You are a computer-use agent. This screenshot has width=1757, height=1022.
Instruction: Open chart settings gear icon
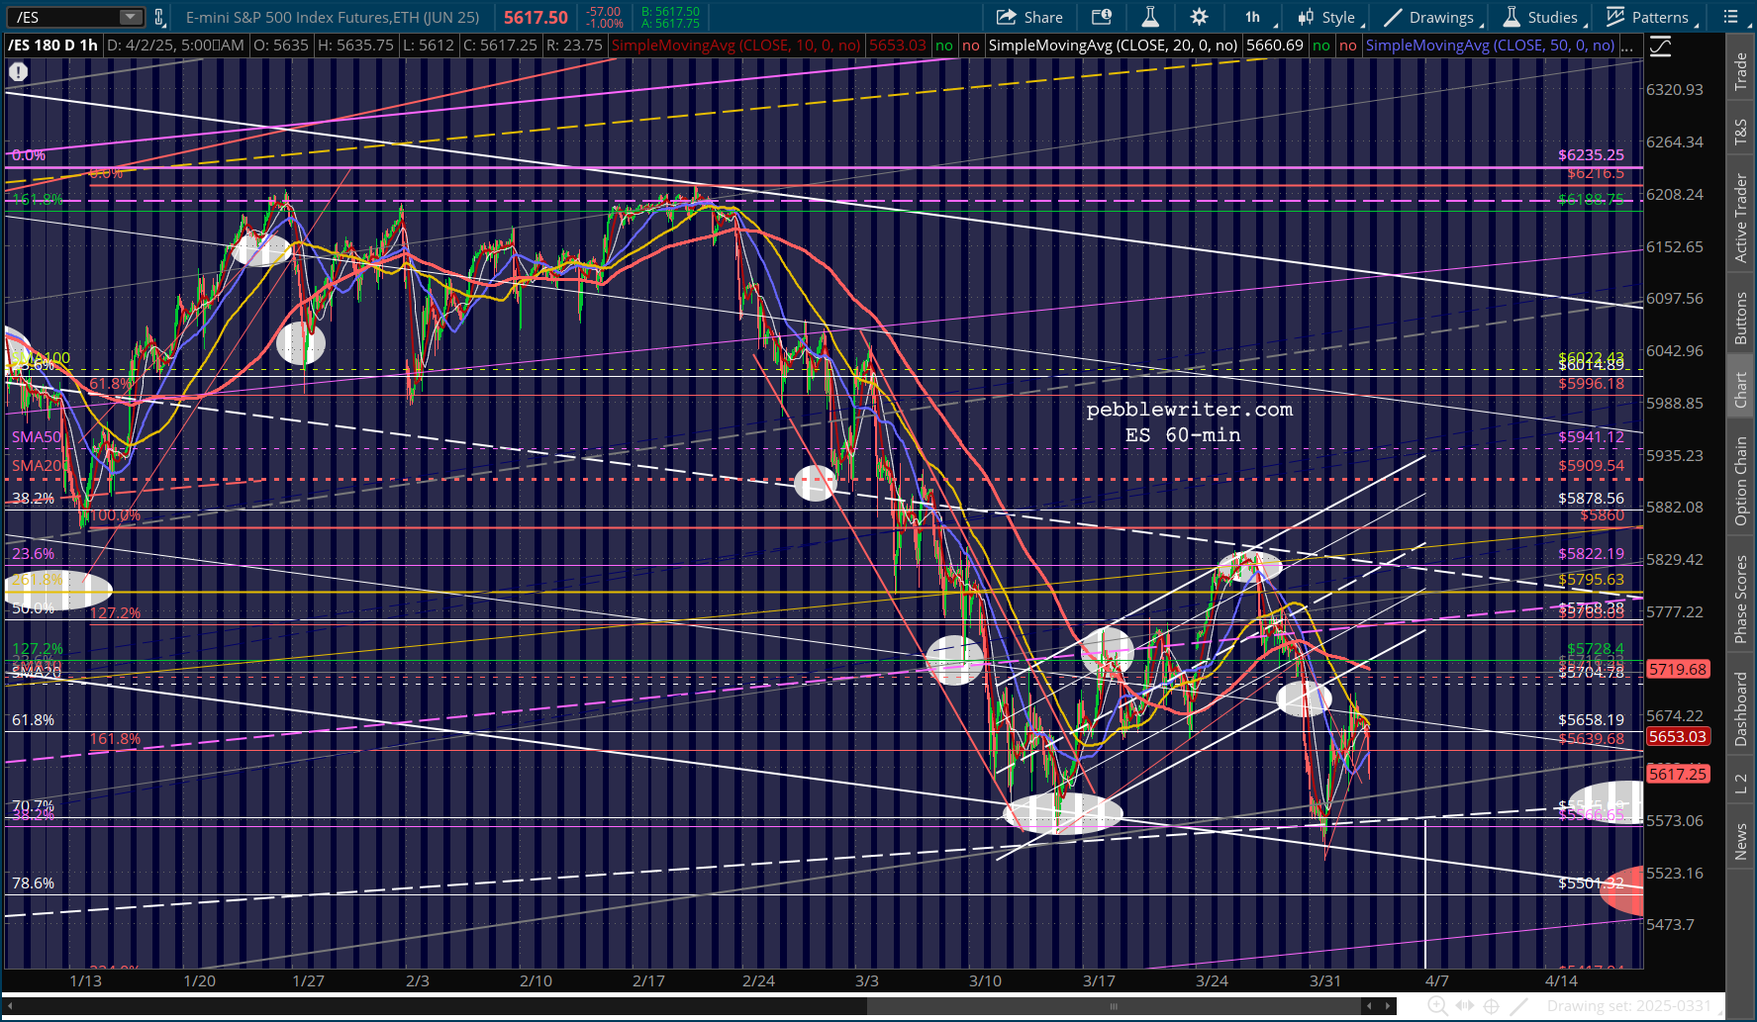[1199, 17]
